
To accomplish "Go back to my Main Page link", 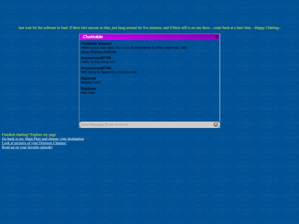I will pyautogui.click(x=43, y=139).
